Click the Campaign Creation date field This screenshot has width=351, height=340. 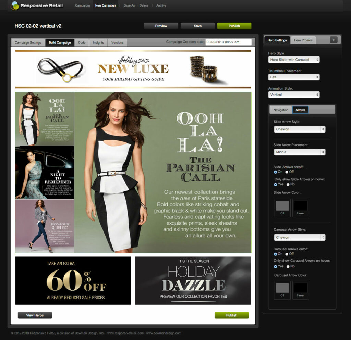point(228,42)
